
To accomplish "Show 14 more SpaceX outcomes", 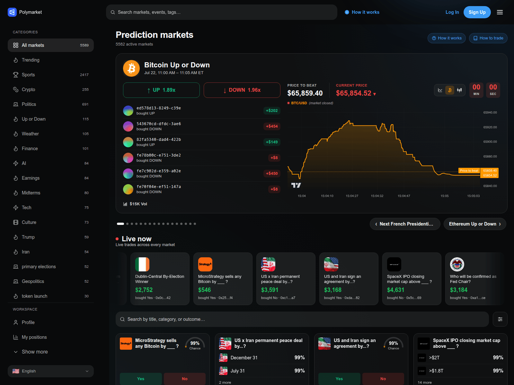I will tap(425, 382).
